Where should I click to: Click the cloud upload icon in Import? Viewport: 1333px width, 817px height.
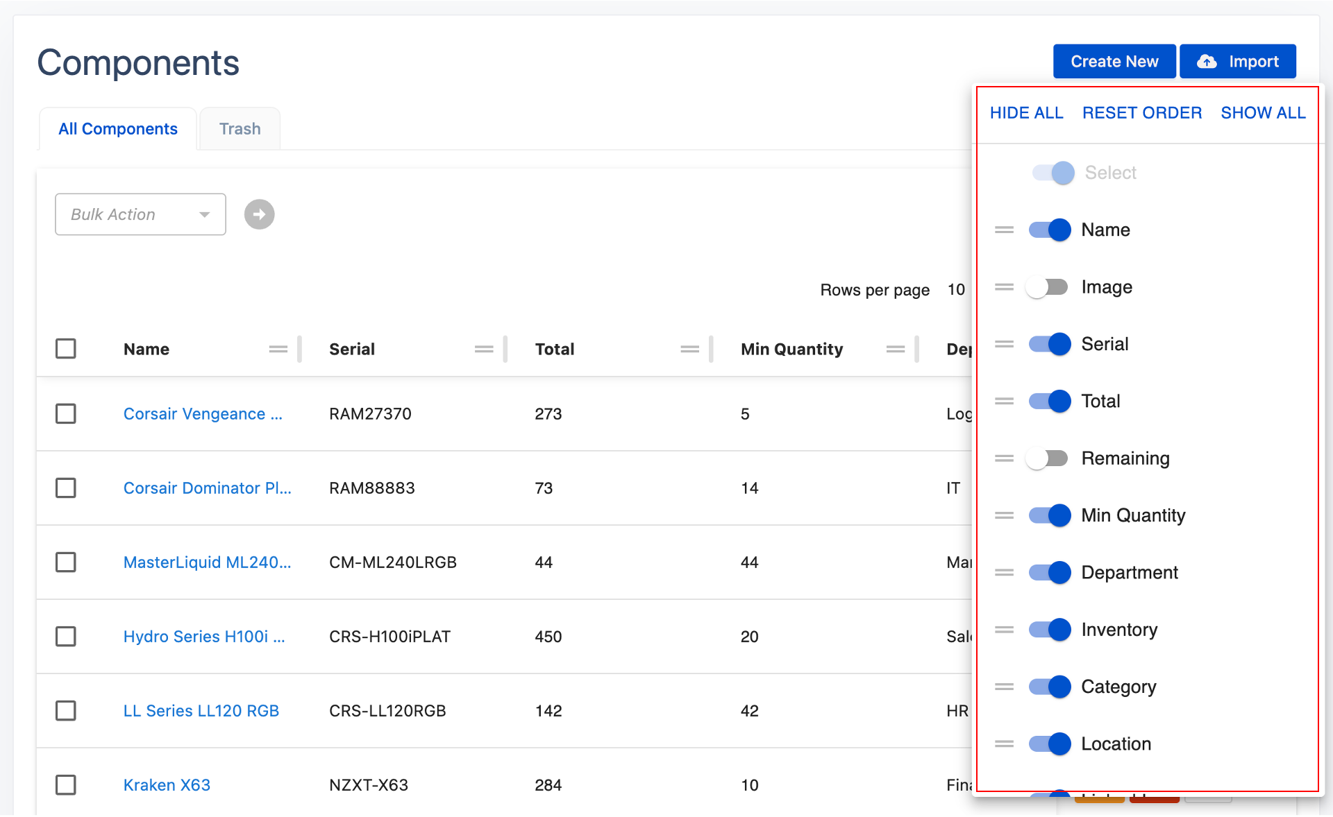1207,62
